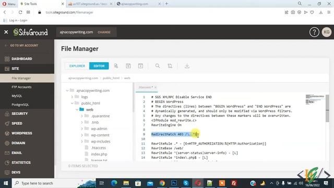This screenshot has width=334, height=188.
Task: Select the .htaccess editor tab
Action: [146, 87]
